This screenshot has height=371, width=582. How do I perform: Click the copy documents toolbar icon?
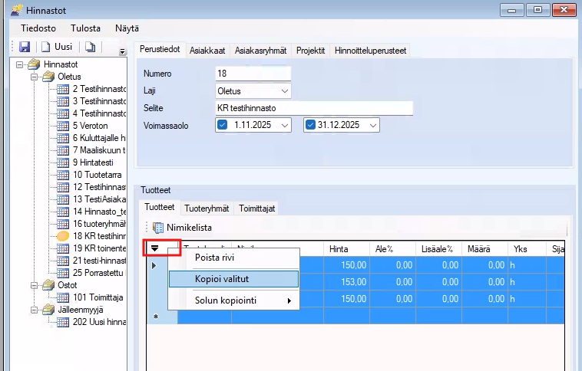point(90,48)
